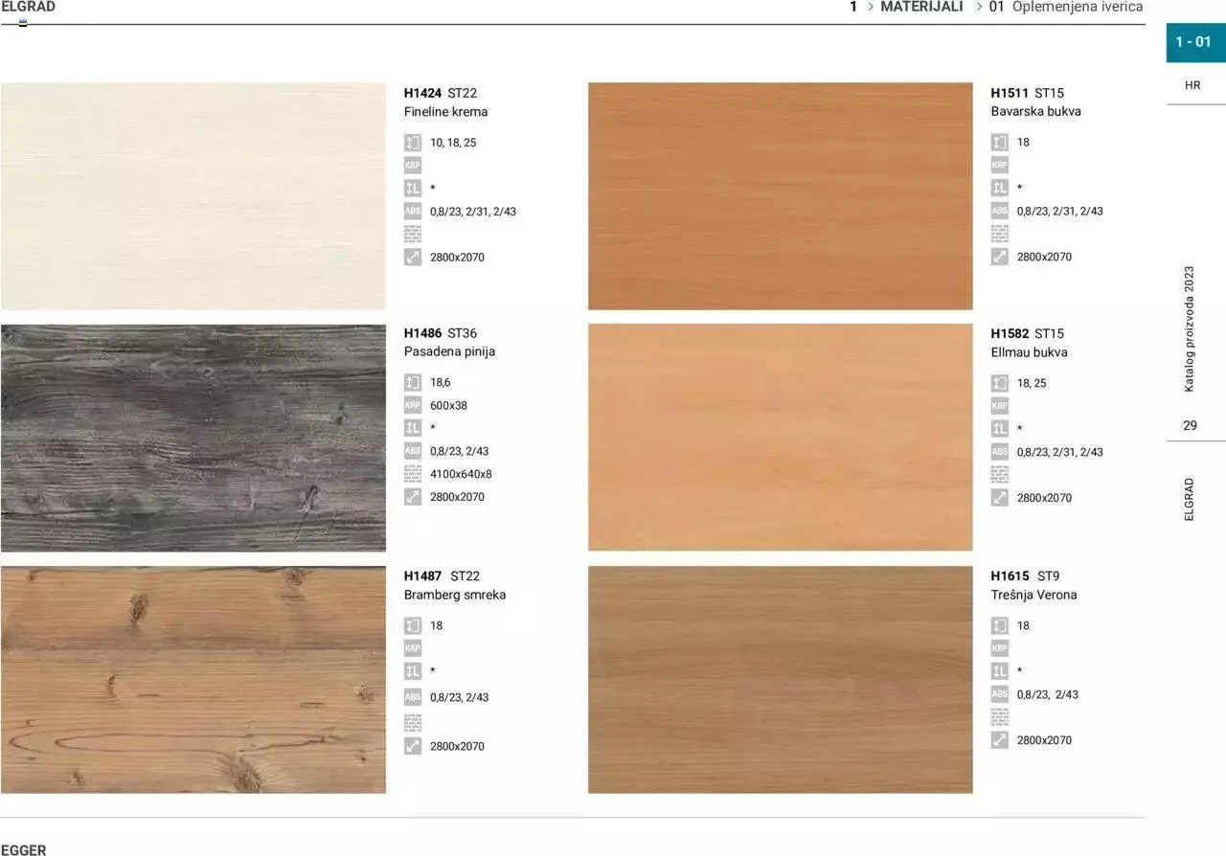Screen dimensions: 1226x856
Task: Click the EGGER brand label at bottom
Action: 24,849
